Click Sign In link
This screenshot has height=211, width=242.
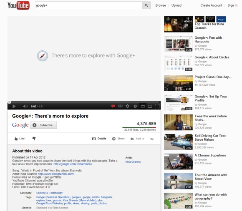click(232, 5)
